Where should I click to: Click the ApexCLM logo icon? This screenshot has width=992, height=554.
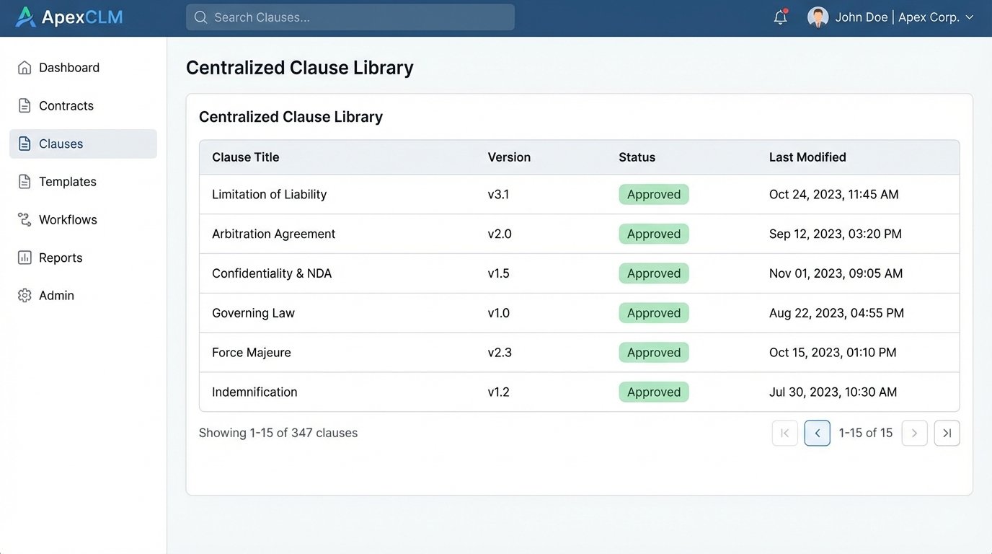(x=25, y=17)
